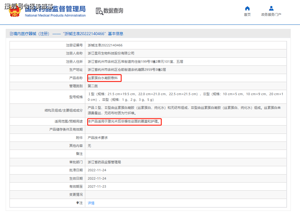300x215 pixels.
Task: Click registrant name 浙江星月生物科技股份有限公司
Action: tap(111, 54)
